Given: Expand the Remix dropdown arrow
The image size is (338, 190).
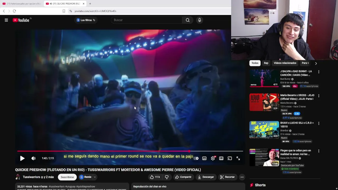Looking at the screenshot, I should 95,177.
